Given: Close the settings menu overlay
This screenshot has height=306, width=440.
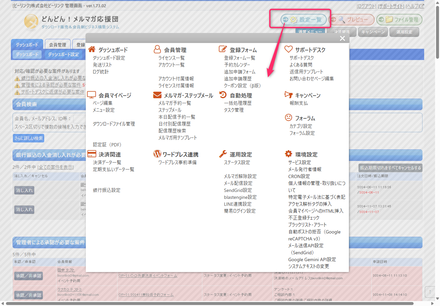Looking at the screenshot, I should pos(342,39).
